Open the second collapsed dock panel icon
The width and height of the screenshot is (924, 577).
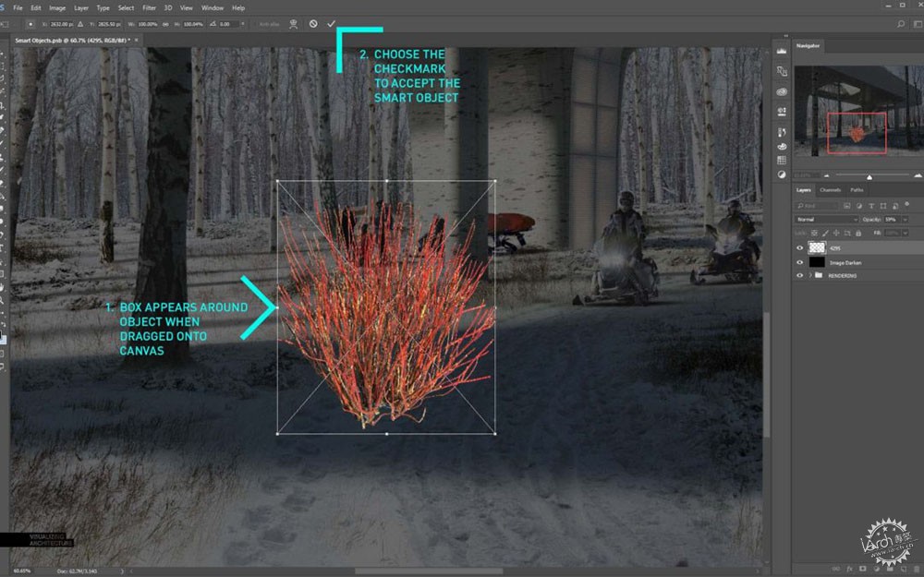point(782,71)
